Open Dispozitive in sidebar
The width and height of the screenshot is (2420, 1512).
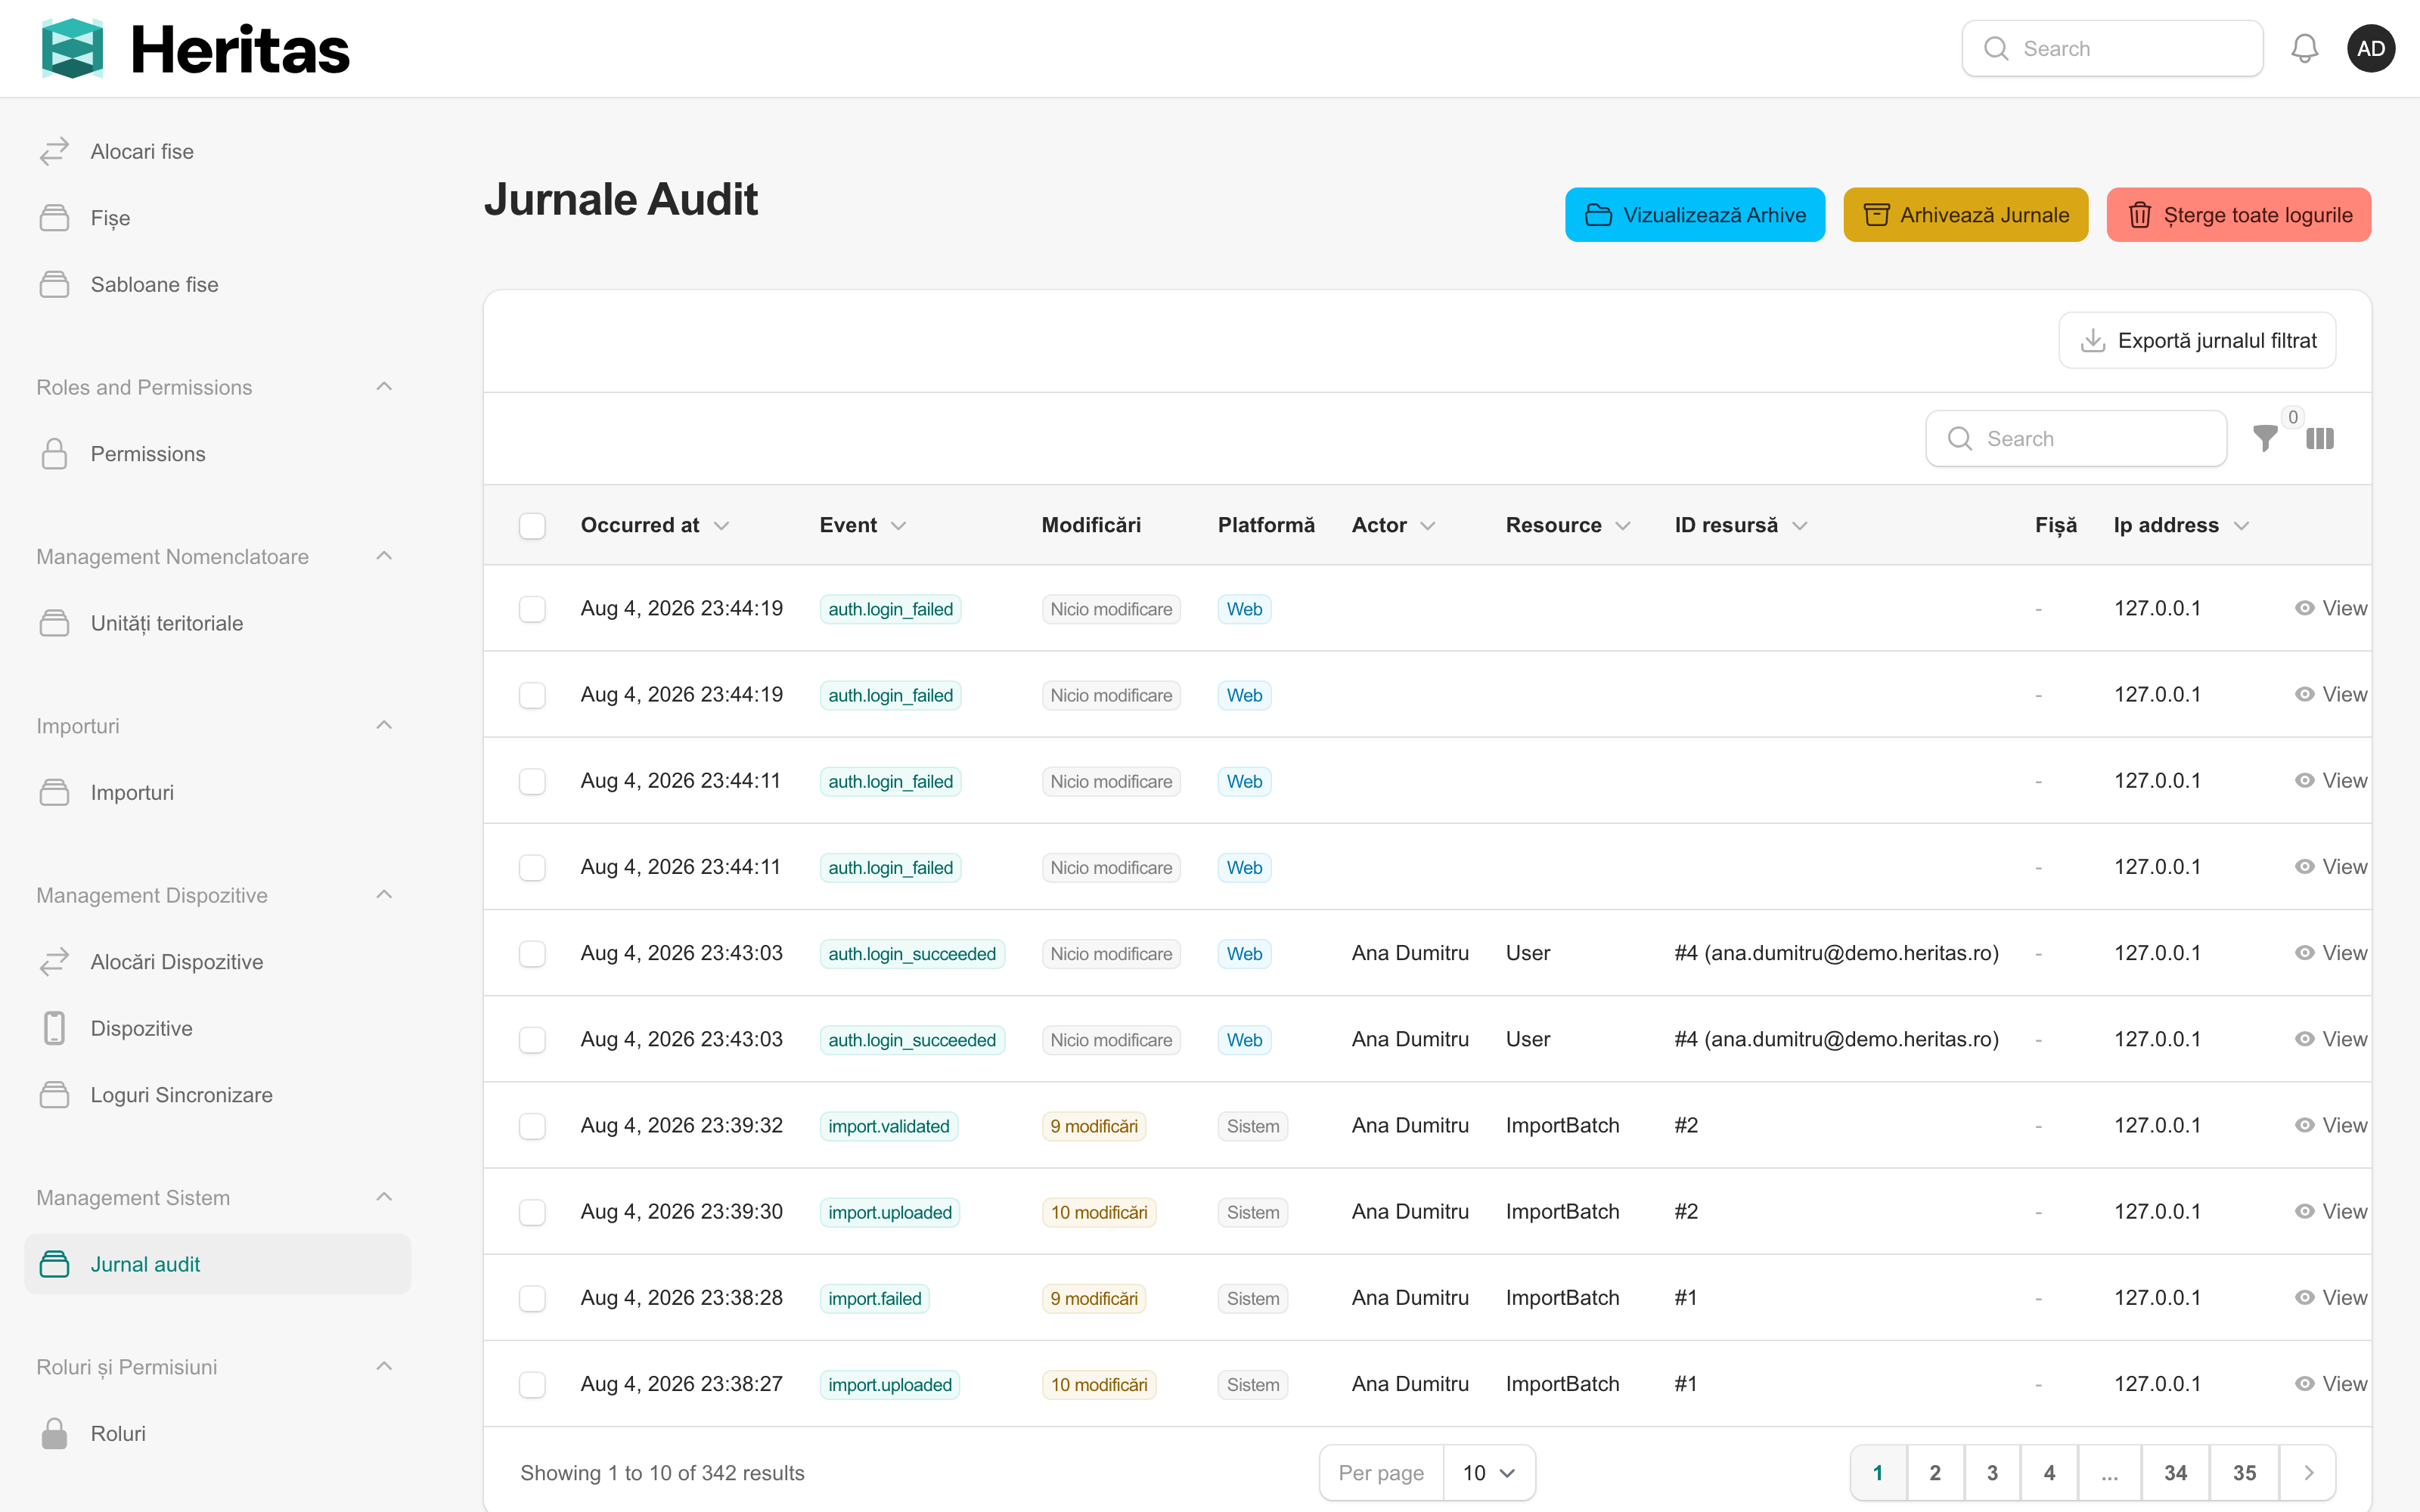point(217,1028)
